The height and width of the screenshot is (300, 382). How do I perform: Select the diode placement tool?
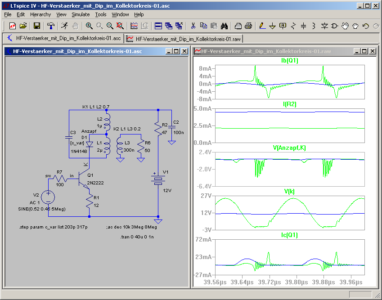coord(324,26)
